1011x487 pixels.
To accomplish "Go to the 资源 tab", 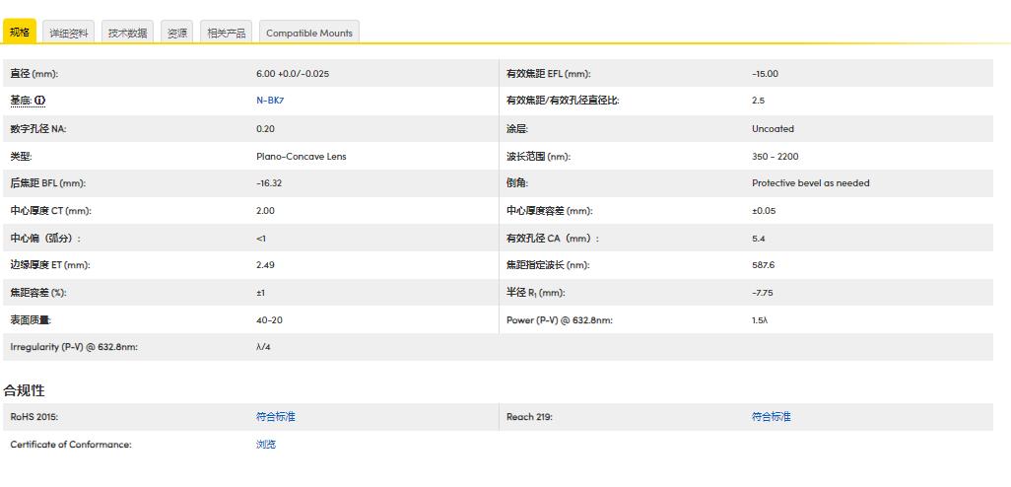I will click(x=176, y=33).
